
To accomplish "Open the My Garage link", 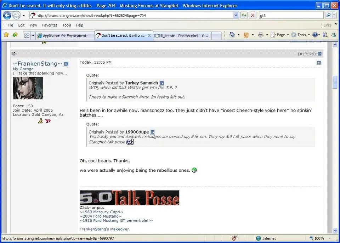I will (23, 69).
